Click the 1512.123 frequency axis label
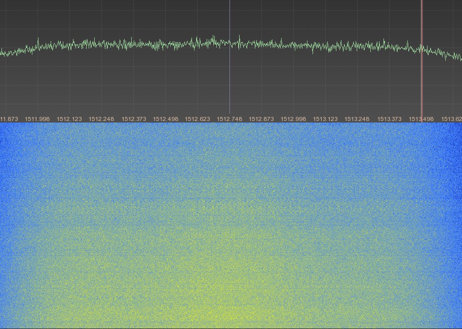Image resolution: width=462 pixels, height=329 pixels. pyautogui.click(x=69, y=119)
